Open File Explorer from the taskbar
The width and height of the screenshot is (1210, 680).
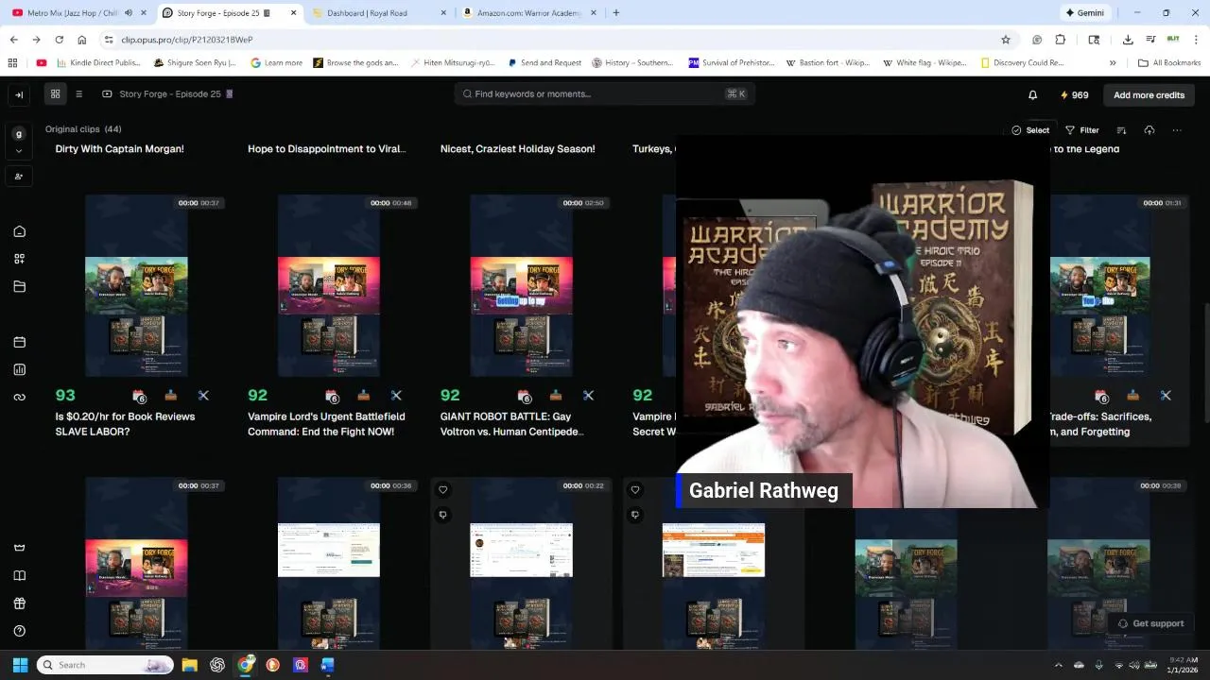click(x=189, y=665)
